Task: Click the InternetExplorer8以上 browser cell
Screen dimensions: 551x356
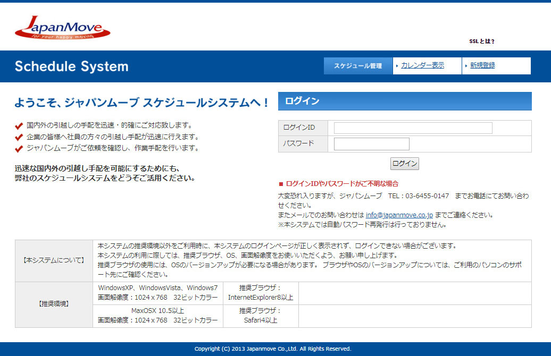Action: [261, 293]
